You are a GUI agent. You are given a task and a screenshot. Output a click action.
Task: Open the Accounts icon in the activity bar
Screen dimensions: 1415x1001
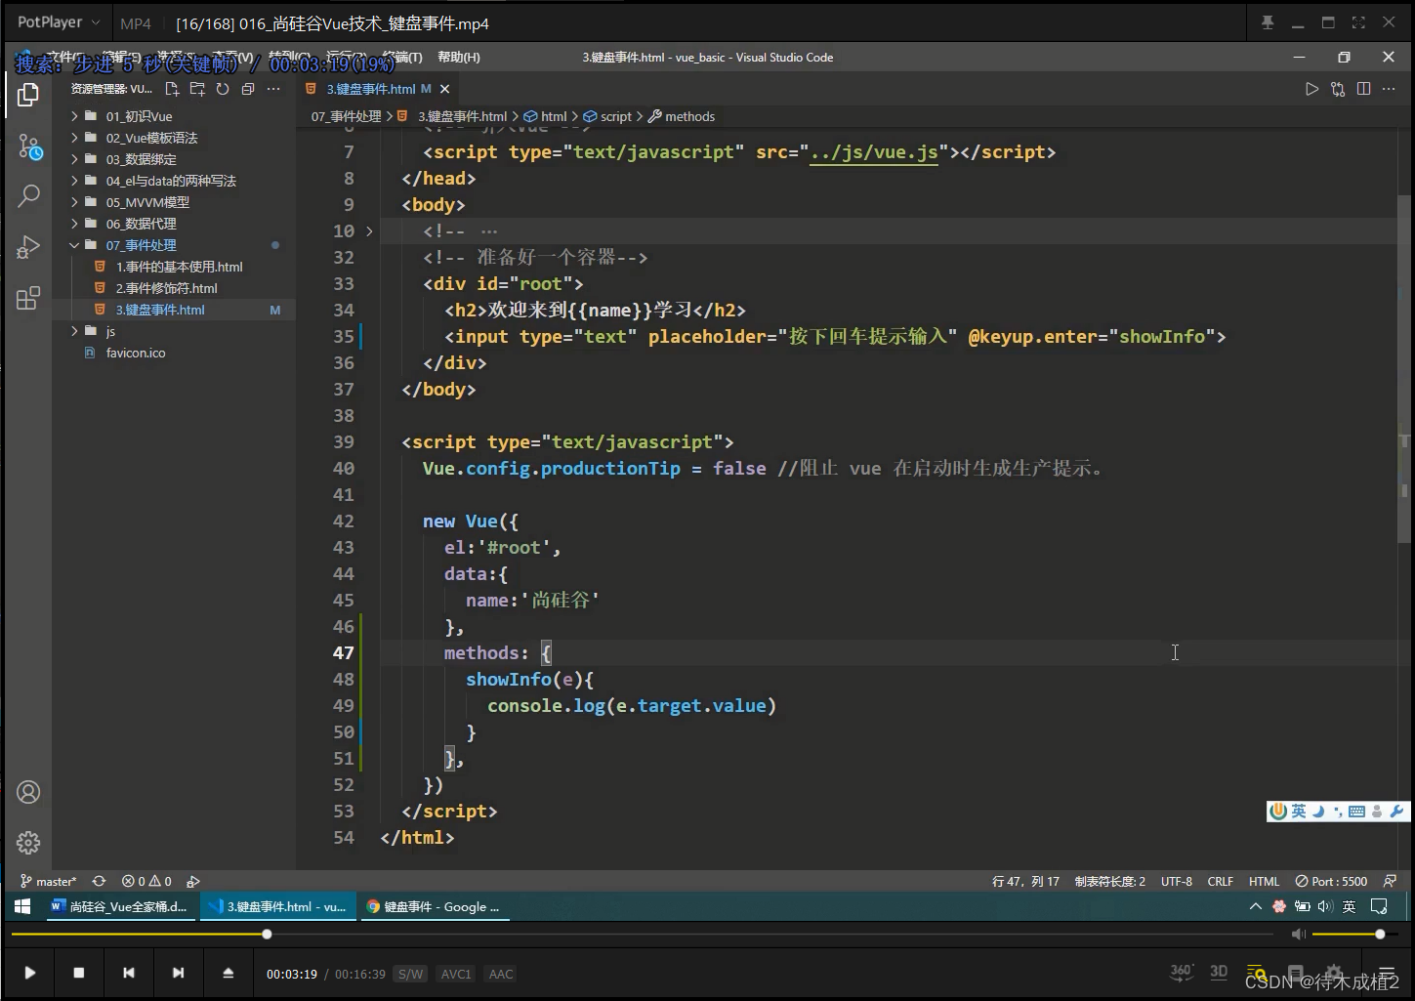tap(28, 792)
